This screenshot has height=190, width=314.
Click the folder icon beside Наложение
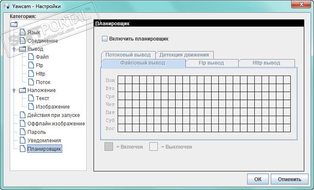tap(22, 90)
